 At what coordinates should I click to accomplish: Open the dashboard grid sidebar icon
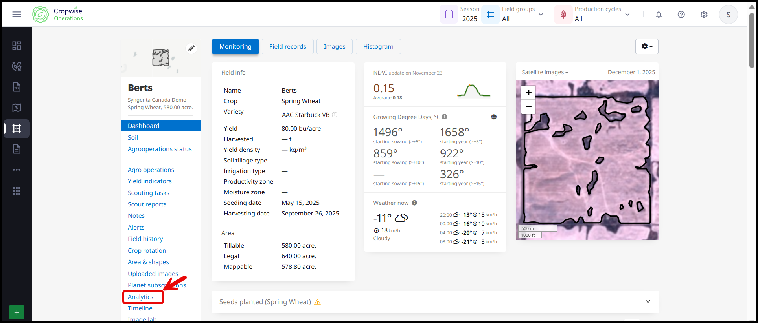pyautogui.click(x=17, y=46)
